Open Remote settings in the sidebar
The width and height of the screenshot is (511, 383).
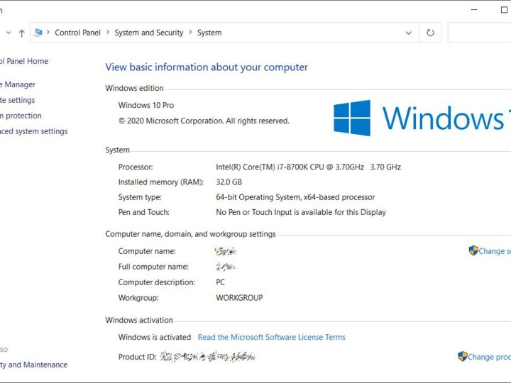coord(18,100)
